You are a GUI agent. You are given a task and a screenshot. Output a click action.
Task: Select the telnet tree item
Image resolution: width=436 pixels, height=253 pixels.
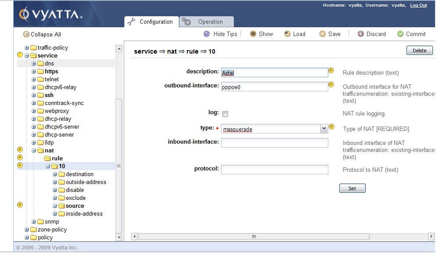(x=52, y=79)
